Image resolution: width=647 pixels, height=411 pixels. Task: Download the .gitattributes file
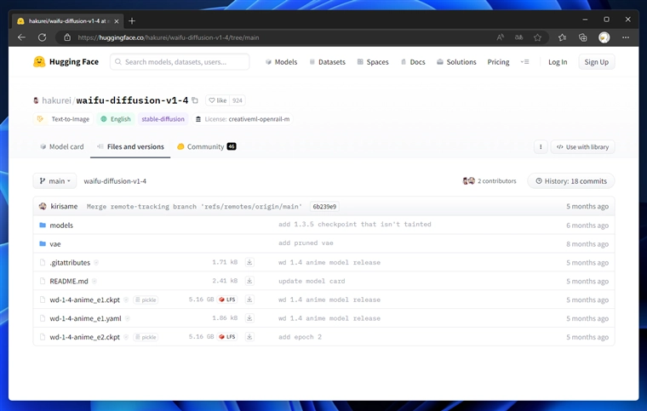pos(249,262)
